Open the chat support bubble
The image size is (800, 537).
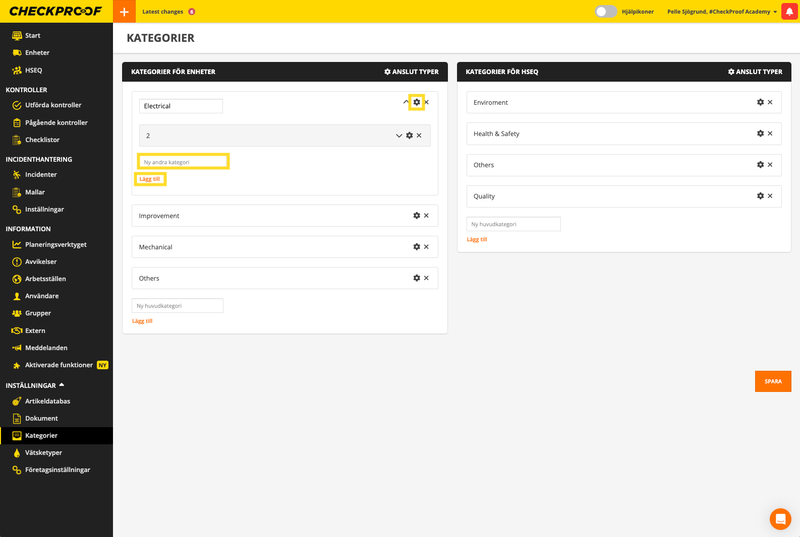(x=780, y=519)
